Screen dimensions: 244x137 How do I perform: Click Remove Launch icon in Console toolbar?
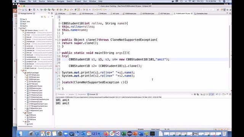click(x=195, y=94)
